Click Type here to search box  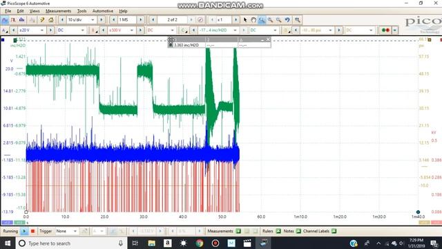[71, 243]
